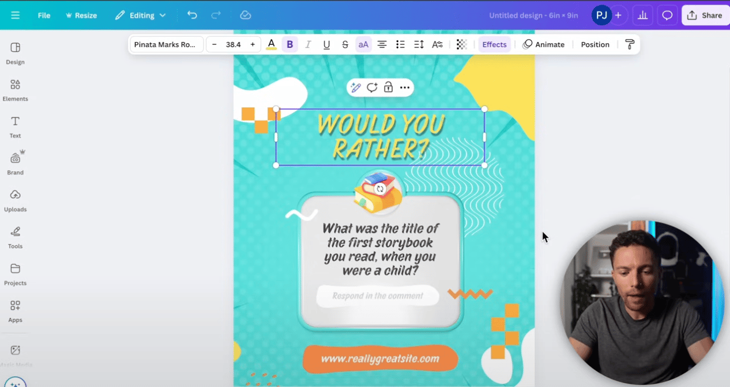Toggle uppercase aA formatting
This screenshot has height=387, width=730.
pos(363,44)
